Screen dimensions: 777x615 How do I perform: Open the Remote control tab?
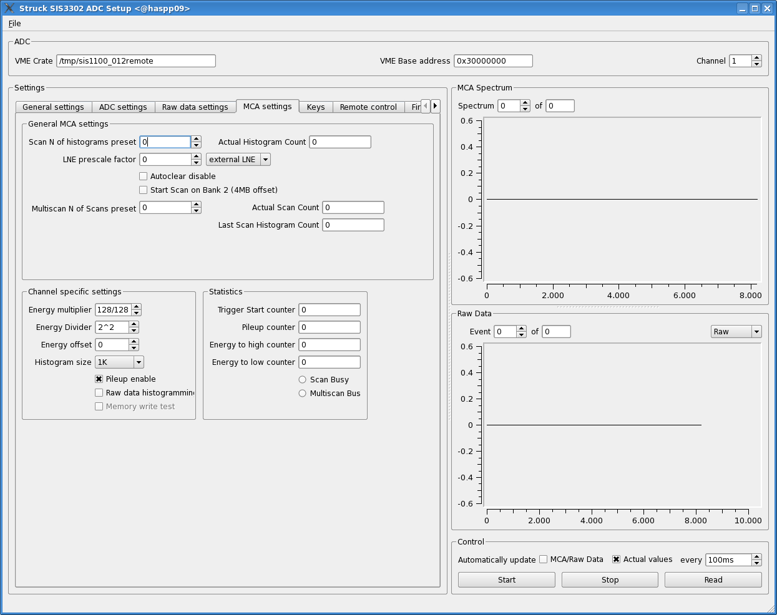(x=368, y=107)
